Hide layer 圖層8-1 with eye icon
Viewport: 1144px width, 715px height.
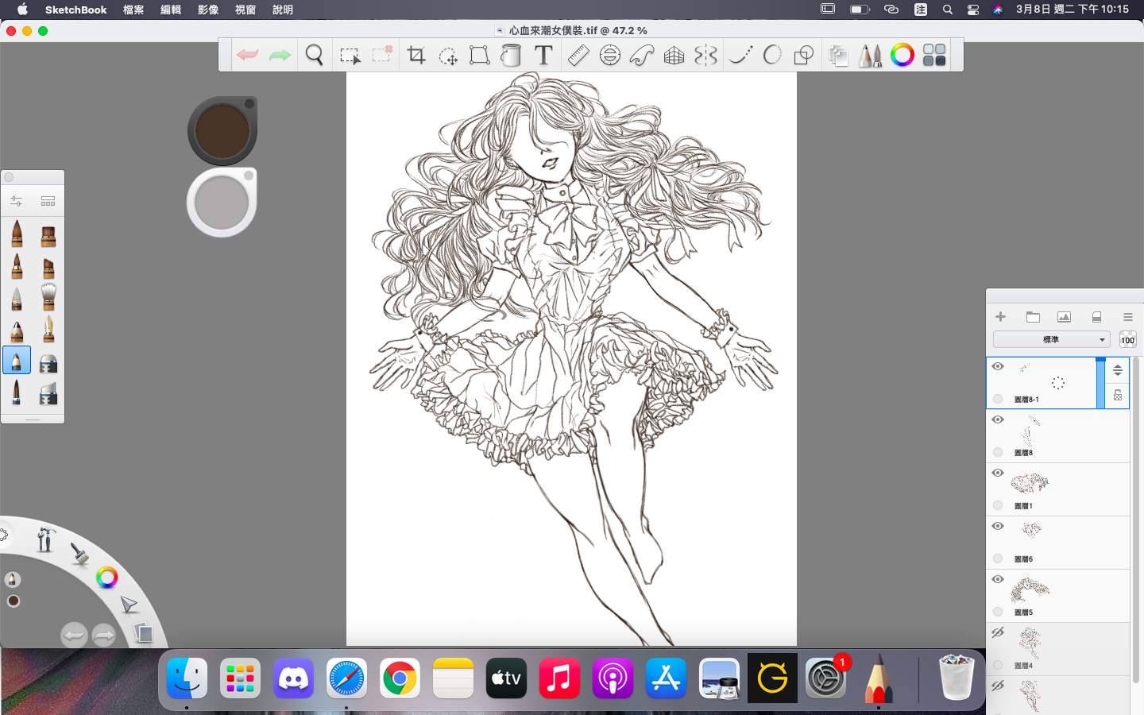[x=998, y=366]
